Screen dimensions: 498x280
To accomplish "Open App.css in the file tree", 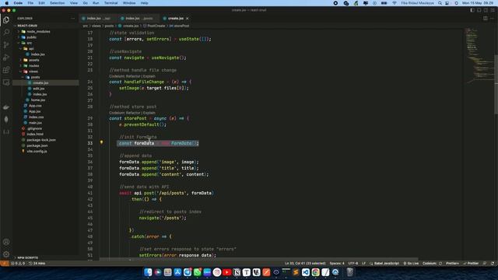I will [x=35, y=106].
